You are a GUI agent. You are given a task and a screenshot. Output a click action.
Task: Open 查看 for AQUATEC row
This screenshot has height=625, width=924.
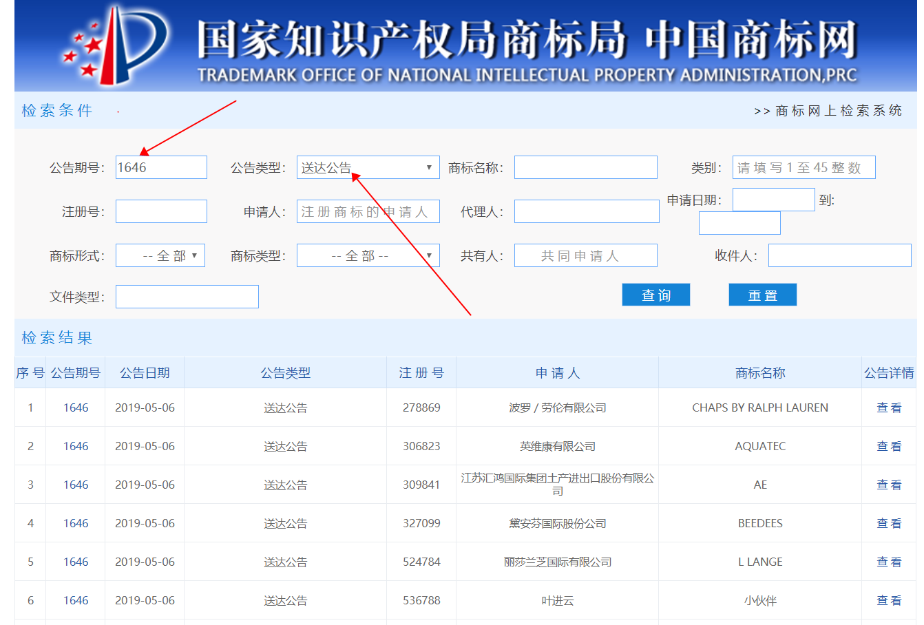889,446
